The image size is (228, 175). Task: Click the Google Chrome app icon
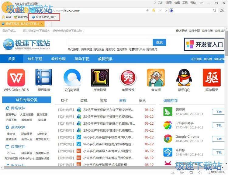[168, 139]
